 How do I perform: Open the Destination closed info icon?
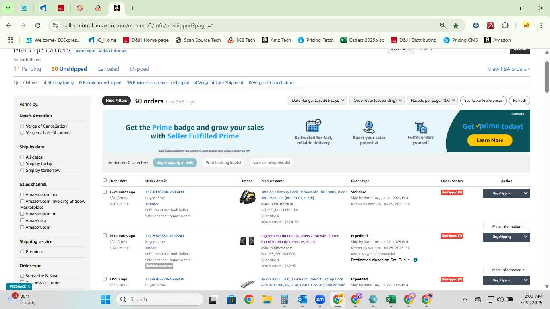[416, 260]
